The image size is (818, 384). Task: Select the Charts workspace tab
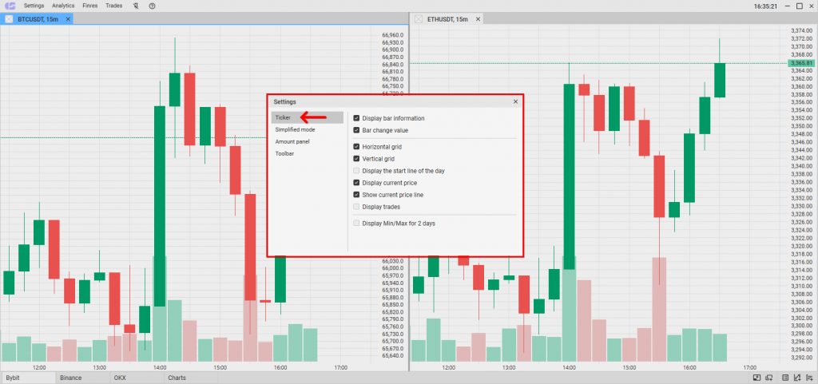[x=190, y=378]
